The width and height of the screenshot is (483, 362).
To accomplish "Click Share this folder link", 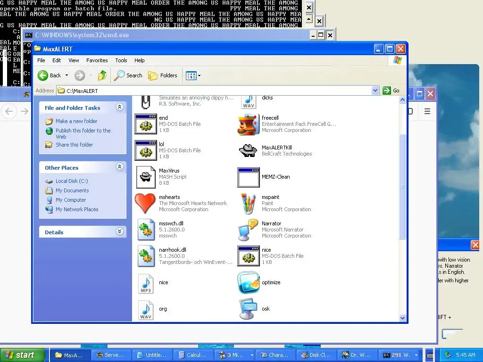I will click(74, 145).
